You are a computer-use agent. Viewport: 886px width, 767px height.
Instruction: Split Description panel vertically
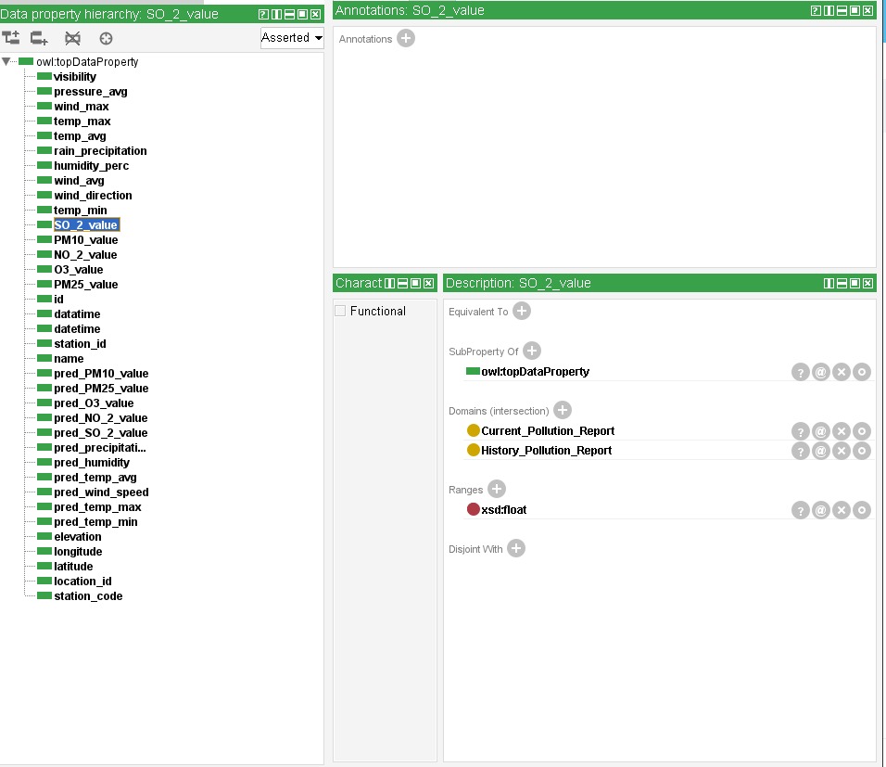point(829,283)
